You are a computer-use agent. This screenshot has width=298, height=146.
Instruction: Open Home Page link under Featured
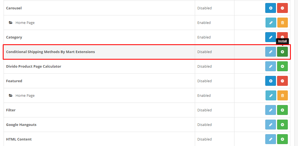point(25,95)
